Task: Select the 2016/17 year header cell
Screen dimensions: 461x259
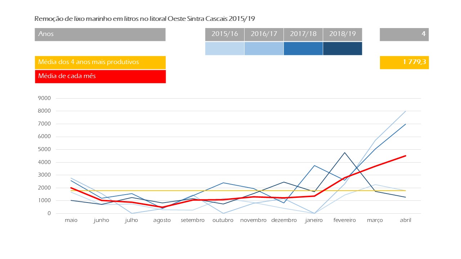Action: pyautogui.click(x=264, y=34)
